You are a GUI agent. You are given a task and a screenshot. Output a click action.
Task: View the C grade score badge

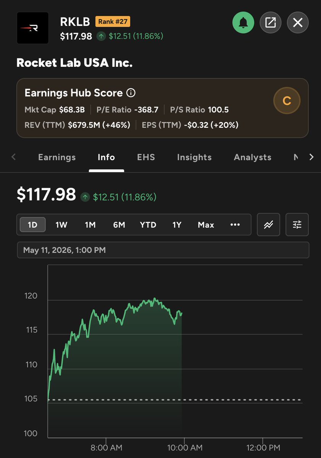287,101
